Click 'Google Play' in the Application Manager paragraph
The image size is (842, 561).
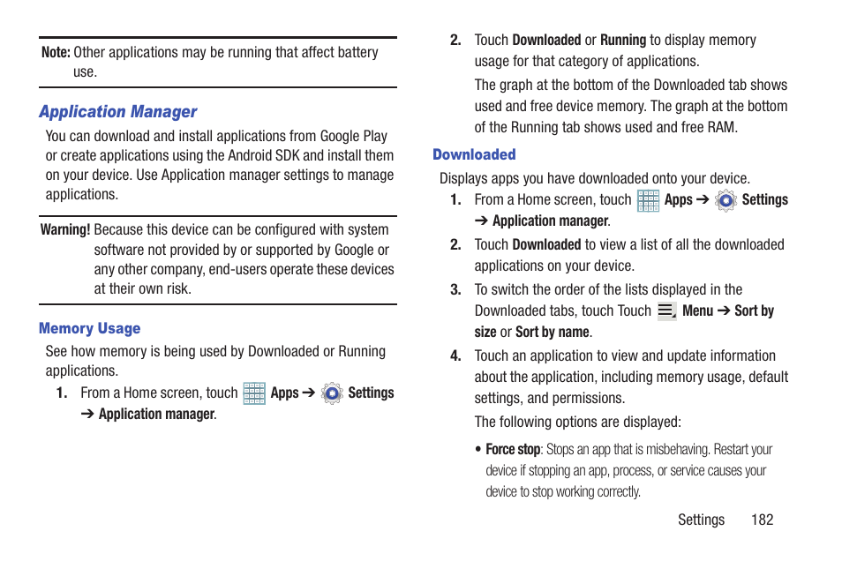(354, 137)
